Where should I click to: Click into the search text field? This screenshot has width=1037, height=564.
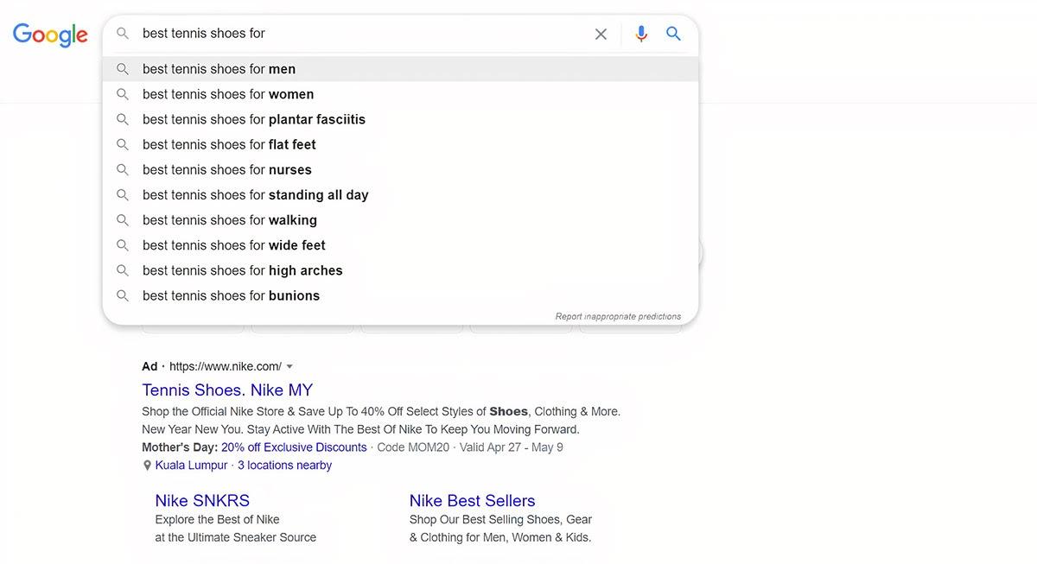pos(363,34)
